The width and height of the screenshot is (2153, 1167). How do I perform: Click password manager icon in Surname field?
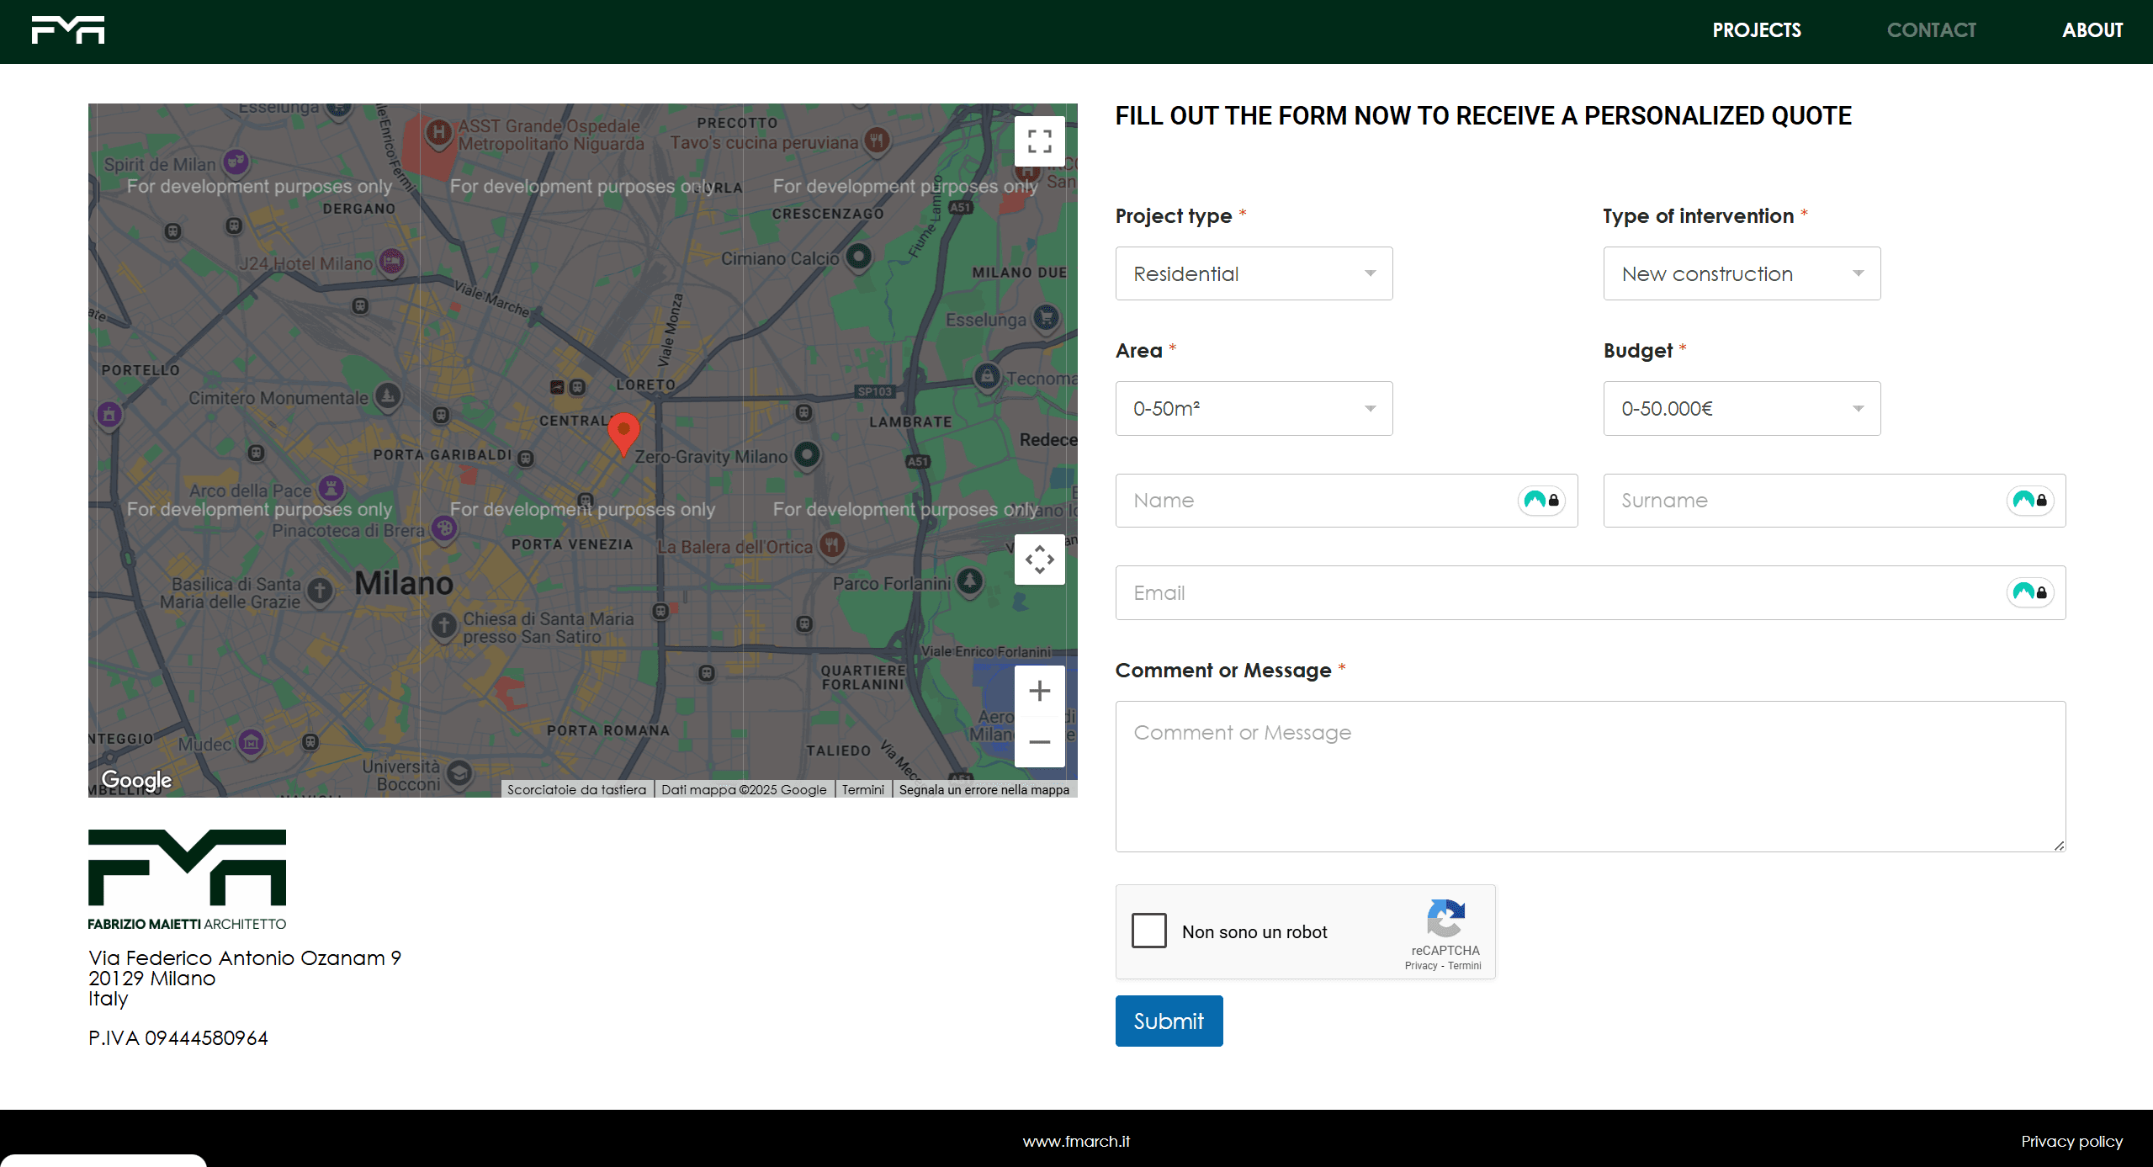coord(2029,501)
